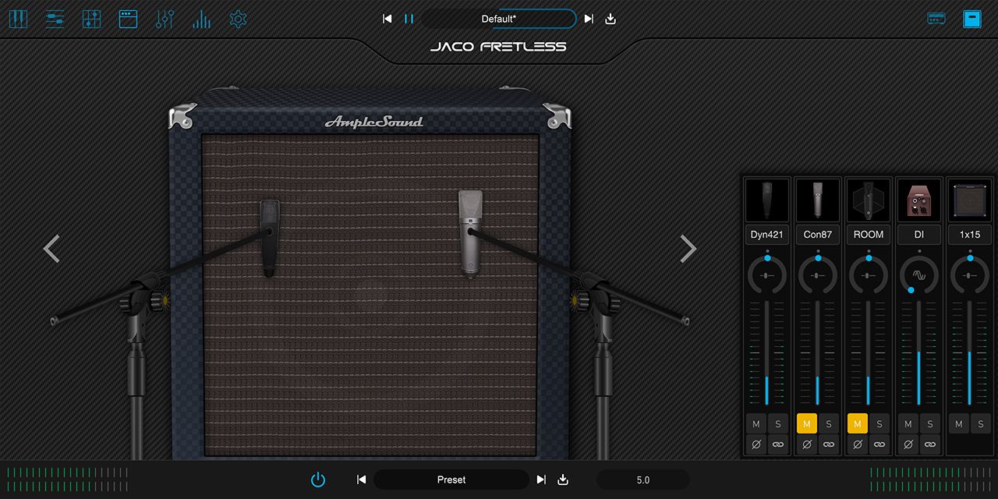
Task: Unmute the ROOM microphone channel
Action: [x=857, y=424]
